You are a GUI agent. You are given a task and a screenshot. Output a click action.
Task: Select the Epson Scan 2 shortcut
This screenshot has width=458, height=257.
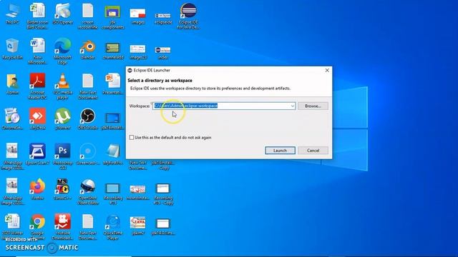coord(37,154)
